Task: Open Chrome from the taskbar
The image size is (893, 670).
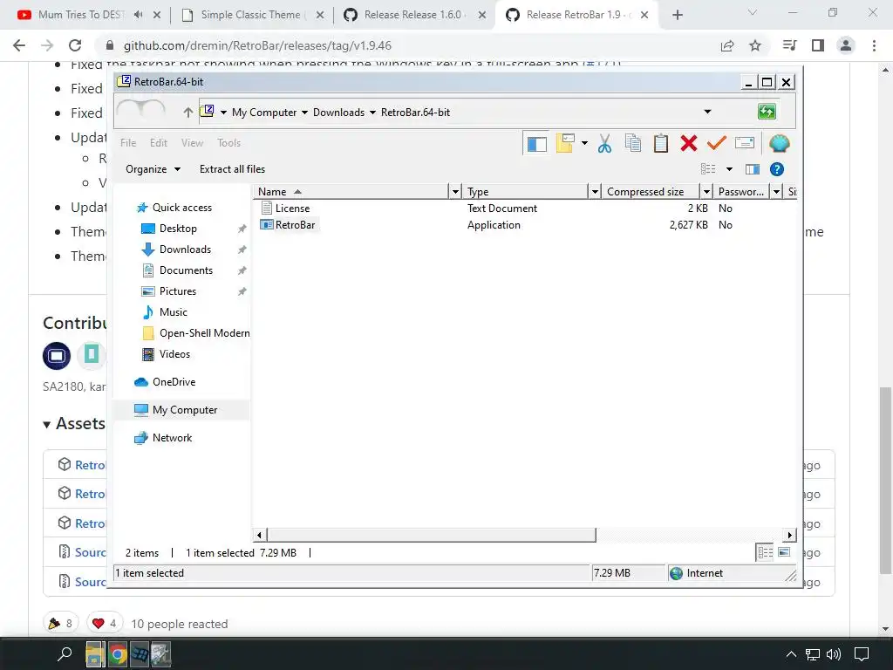Action: point(118,654)
